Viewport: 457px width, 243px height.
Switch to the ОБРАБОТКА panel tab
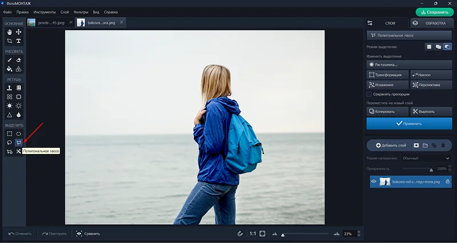coord(433,23)
